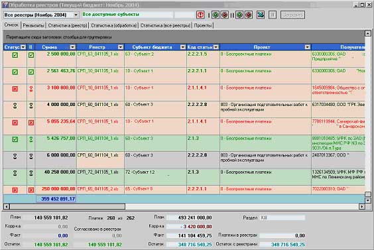Open the Код статьи column filter arrow

point(216,47)
